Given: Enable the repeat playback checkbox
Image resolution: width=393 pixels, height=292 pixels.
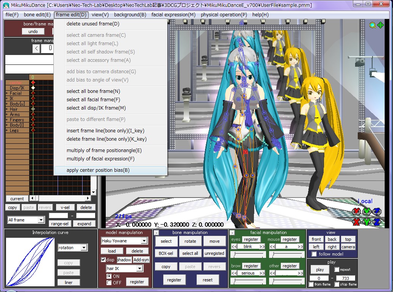Looking at the screenshot, I should point(337,269).
